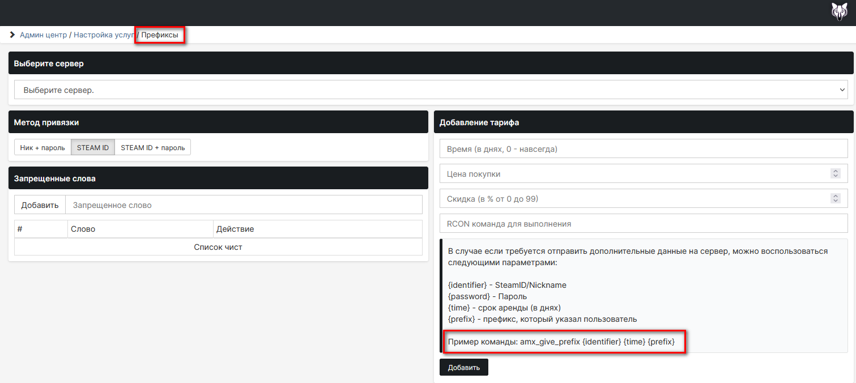Click Добавить button under tariff form
Viewport: 856px width, 383px height.
[x=464, y=367]
